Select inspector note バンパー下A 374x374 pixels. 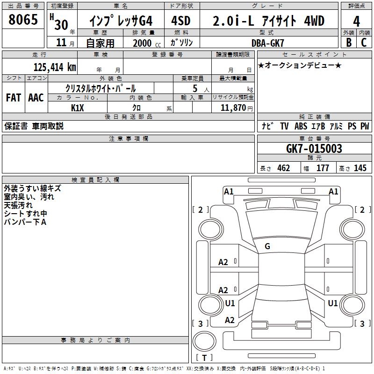[25, 222]
